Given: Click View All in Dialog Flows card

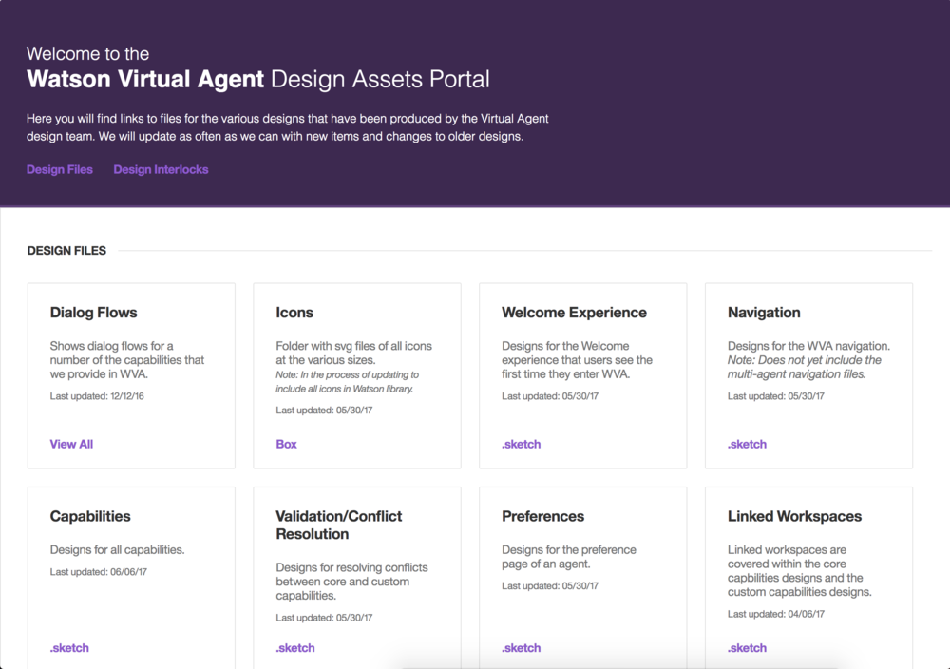Looking at the screenshot, I should (x=71, y=444).
